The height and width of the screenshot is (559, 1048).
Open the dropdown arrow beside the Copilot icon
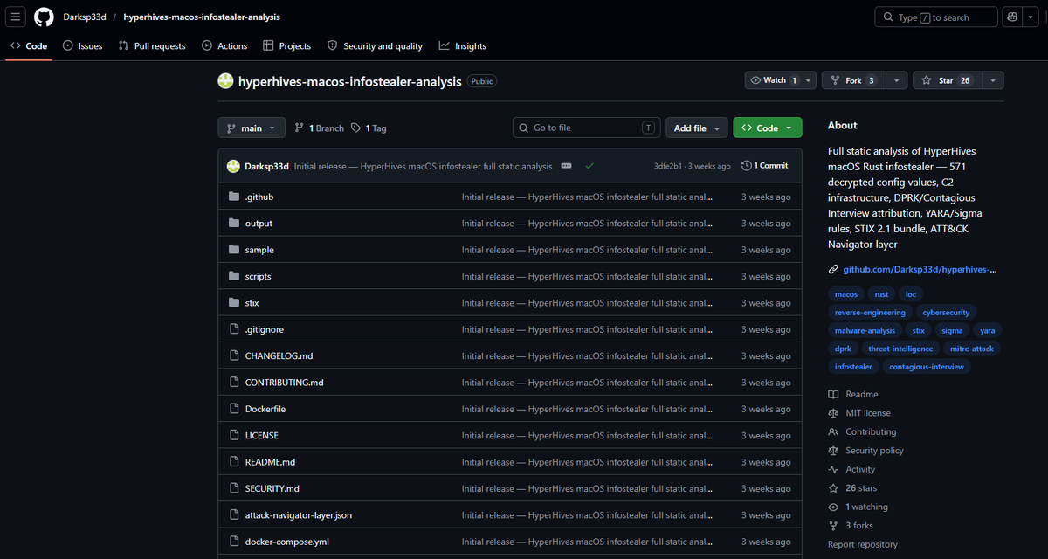coord(1030,17)
